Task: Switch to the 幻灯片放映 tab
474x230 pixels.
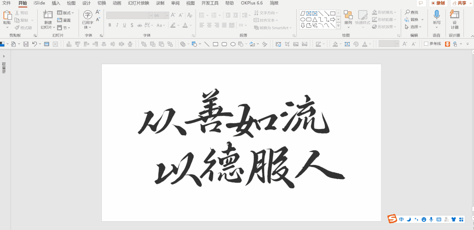Action: click(x=138, y=3)
